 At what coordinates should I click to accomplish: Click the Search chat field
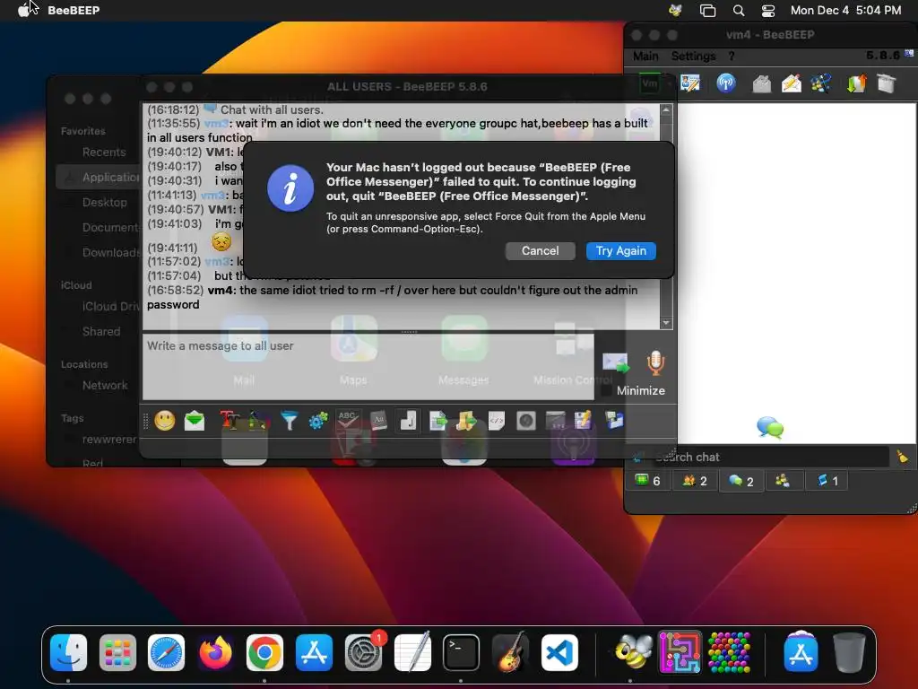[x=770, y=457]
